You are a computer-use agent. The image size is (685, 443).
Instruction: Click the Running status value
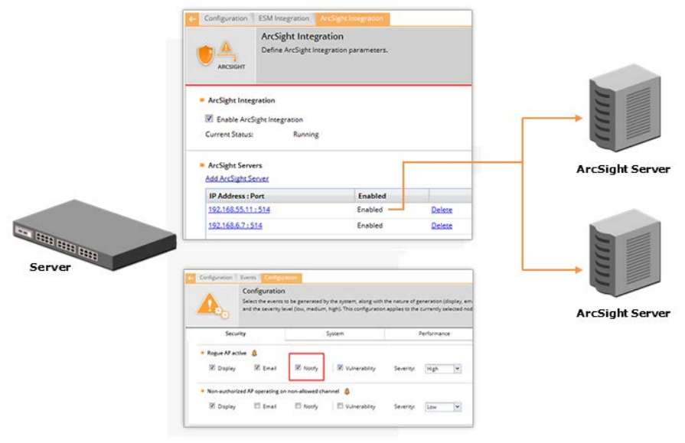[x=306, y=135]
